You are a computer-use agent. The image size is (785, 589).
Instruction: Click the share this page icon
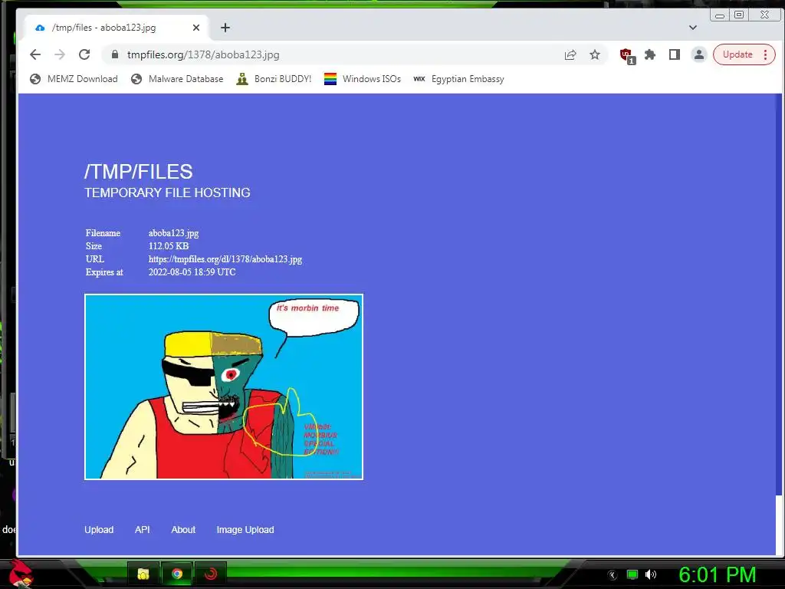[x=570, y=54]
